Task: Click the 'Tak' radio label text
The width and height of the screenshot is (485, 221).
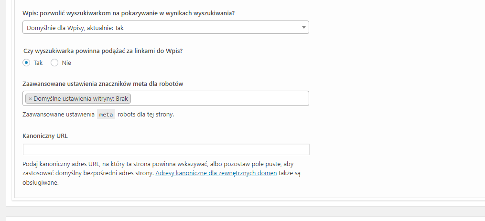Action: tap(38, 63)
